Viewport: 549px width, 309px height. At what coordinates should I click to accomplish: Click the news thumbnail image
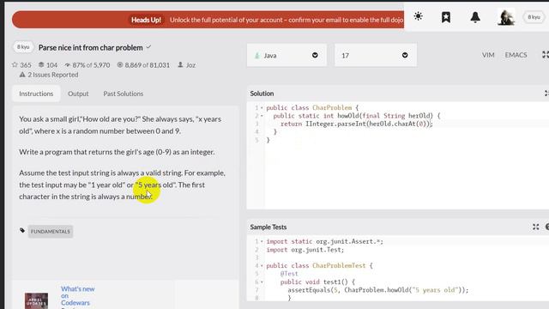click(36, 301)
